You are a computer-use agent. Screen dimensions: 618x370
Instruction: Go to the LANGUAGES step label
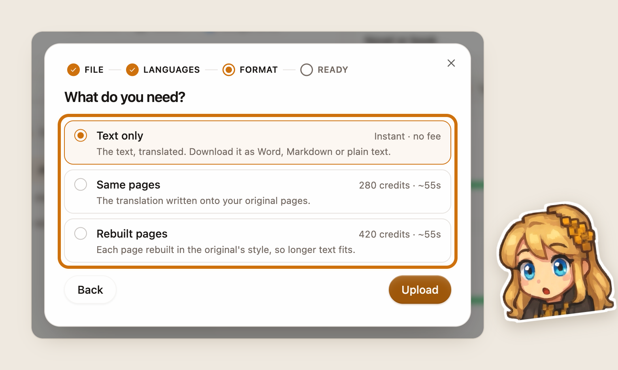(171, 70)
